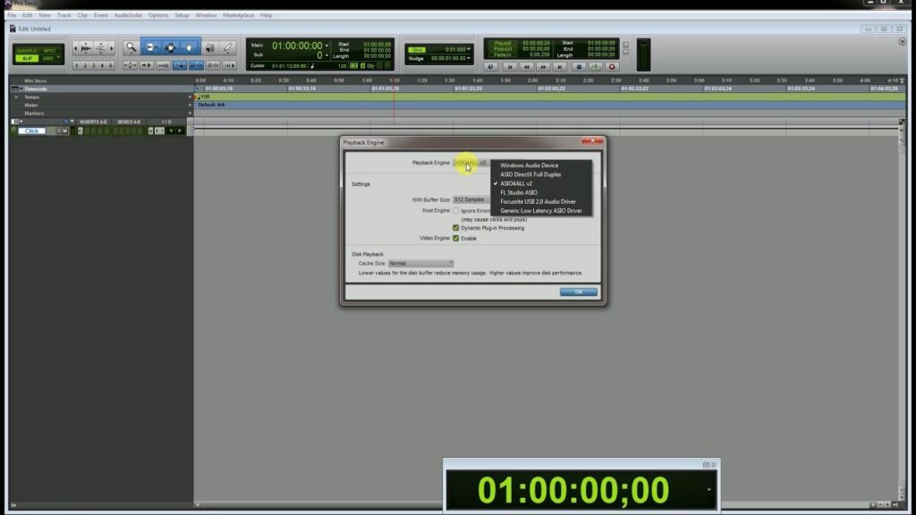Select the Pencil tool
The height and width of the screenshot is (515, 916).
click(228, 48)
